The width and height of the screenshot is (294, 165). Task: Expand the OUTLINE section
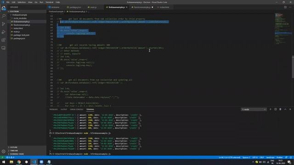[x=27, y=147]
